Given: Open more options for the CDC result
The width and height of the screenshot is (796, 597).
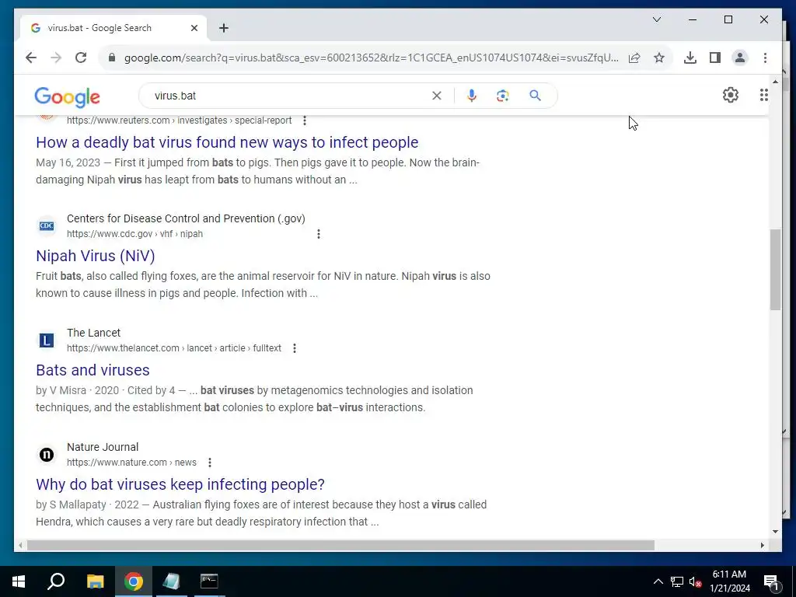Looking at the screenshot, I should tap(318, 234).
